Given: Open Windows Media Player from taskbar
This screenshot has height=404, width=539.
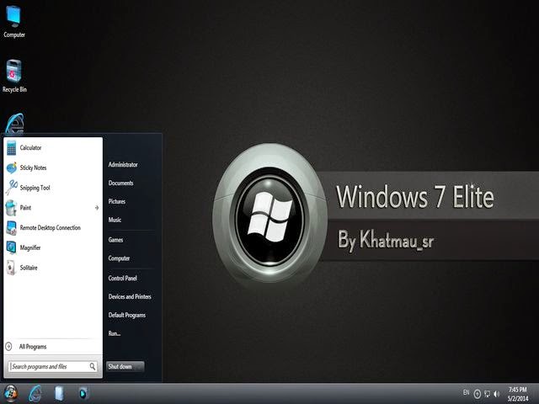Looking at the screenshot, I should point(83,393).
